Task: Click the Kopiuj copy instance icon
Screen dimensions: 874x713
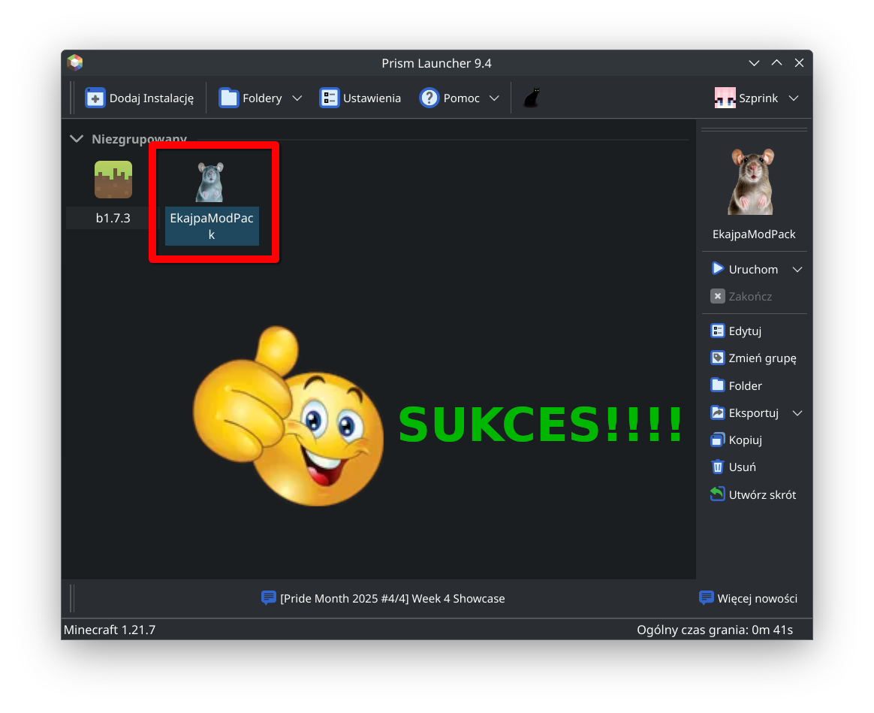Action: [718, 440]
